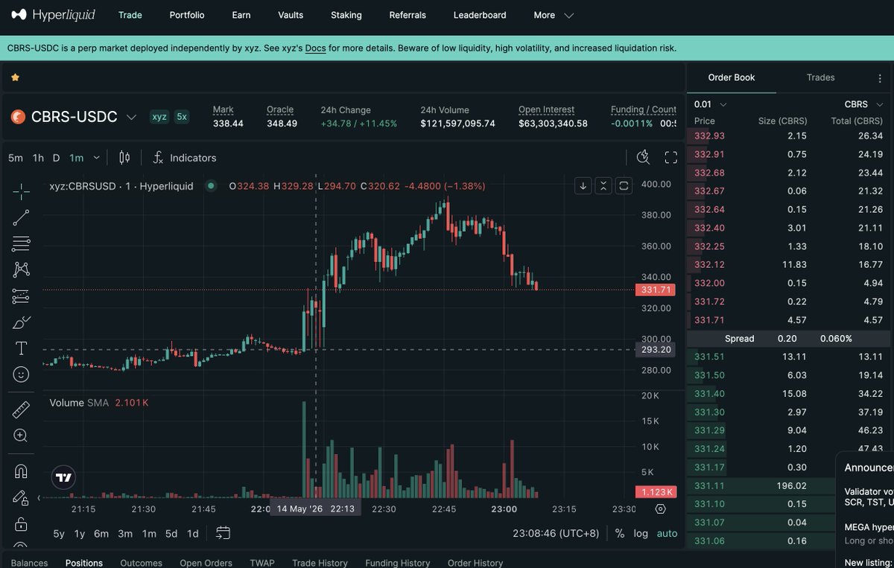Open the go-to-date calendar icon
The image size is (894, 568).
223,533
